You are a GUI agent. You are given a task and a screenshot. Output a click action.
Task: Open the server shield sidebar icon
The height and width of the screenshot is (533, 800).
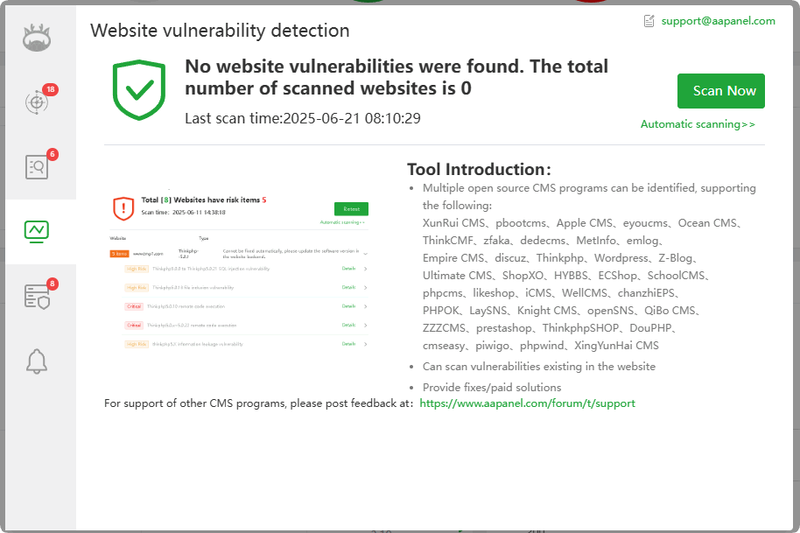[37, 298]
